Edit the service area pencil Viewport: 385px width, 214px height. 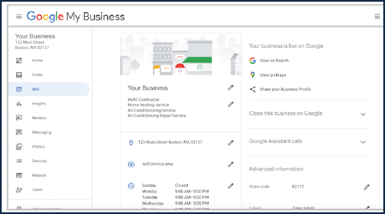pos(230,164)
